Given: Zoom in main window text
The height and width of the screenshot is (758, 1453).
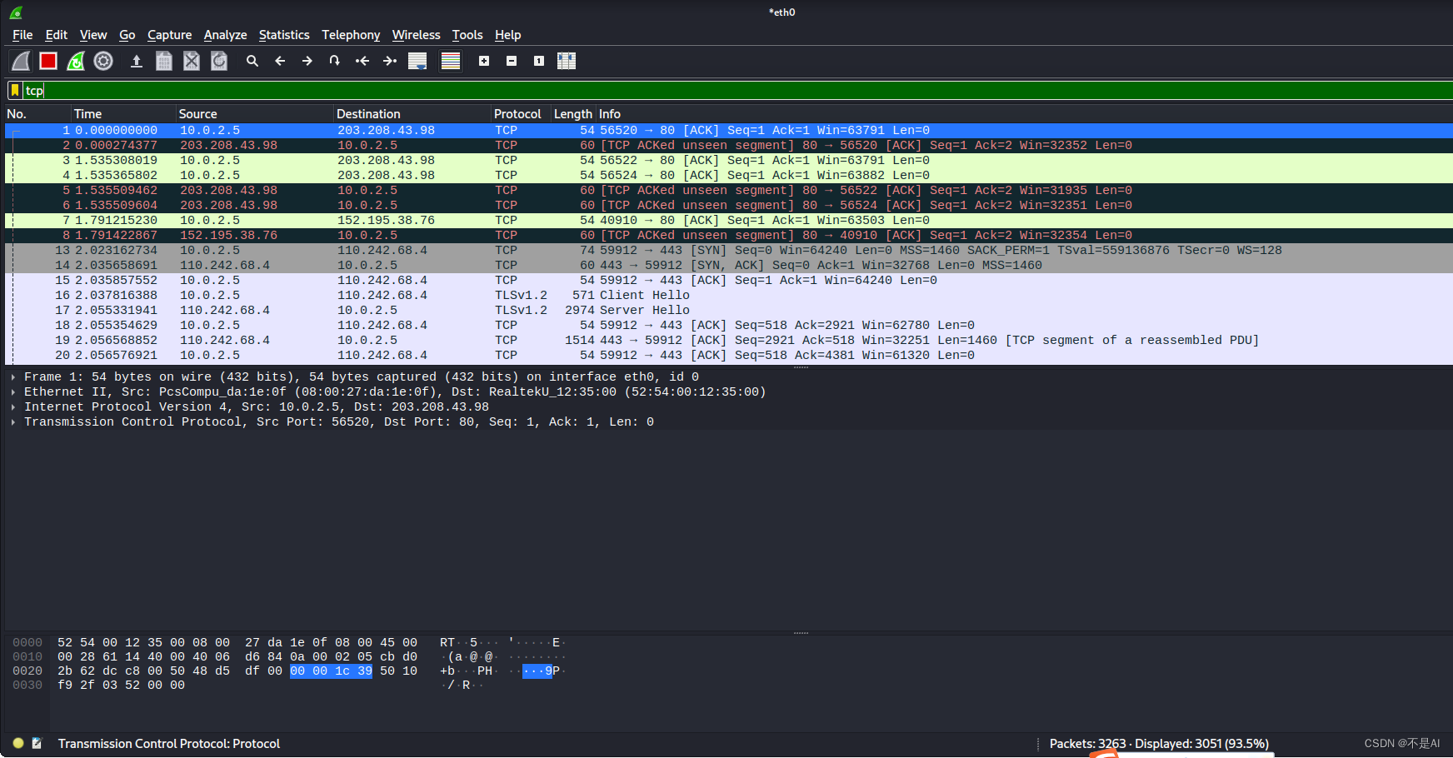Looking at the screenshot, I should pyautogui.click(x=484, y=61).
